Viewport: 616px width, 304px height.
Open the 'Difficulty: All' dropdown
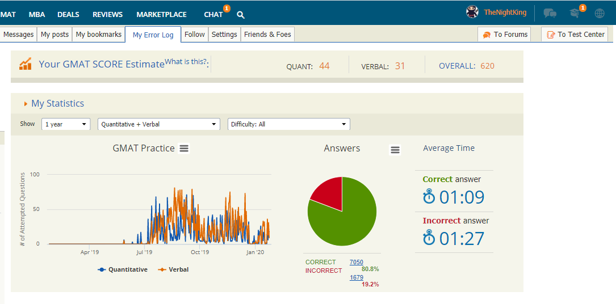coord(288,124)
